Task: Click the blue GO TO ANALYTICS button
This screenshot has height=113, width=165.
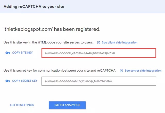Action: pyautogui.click(x=67, y=105)
